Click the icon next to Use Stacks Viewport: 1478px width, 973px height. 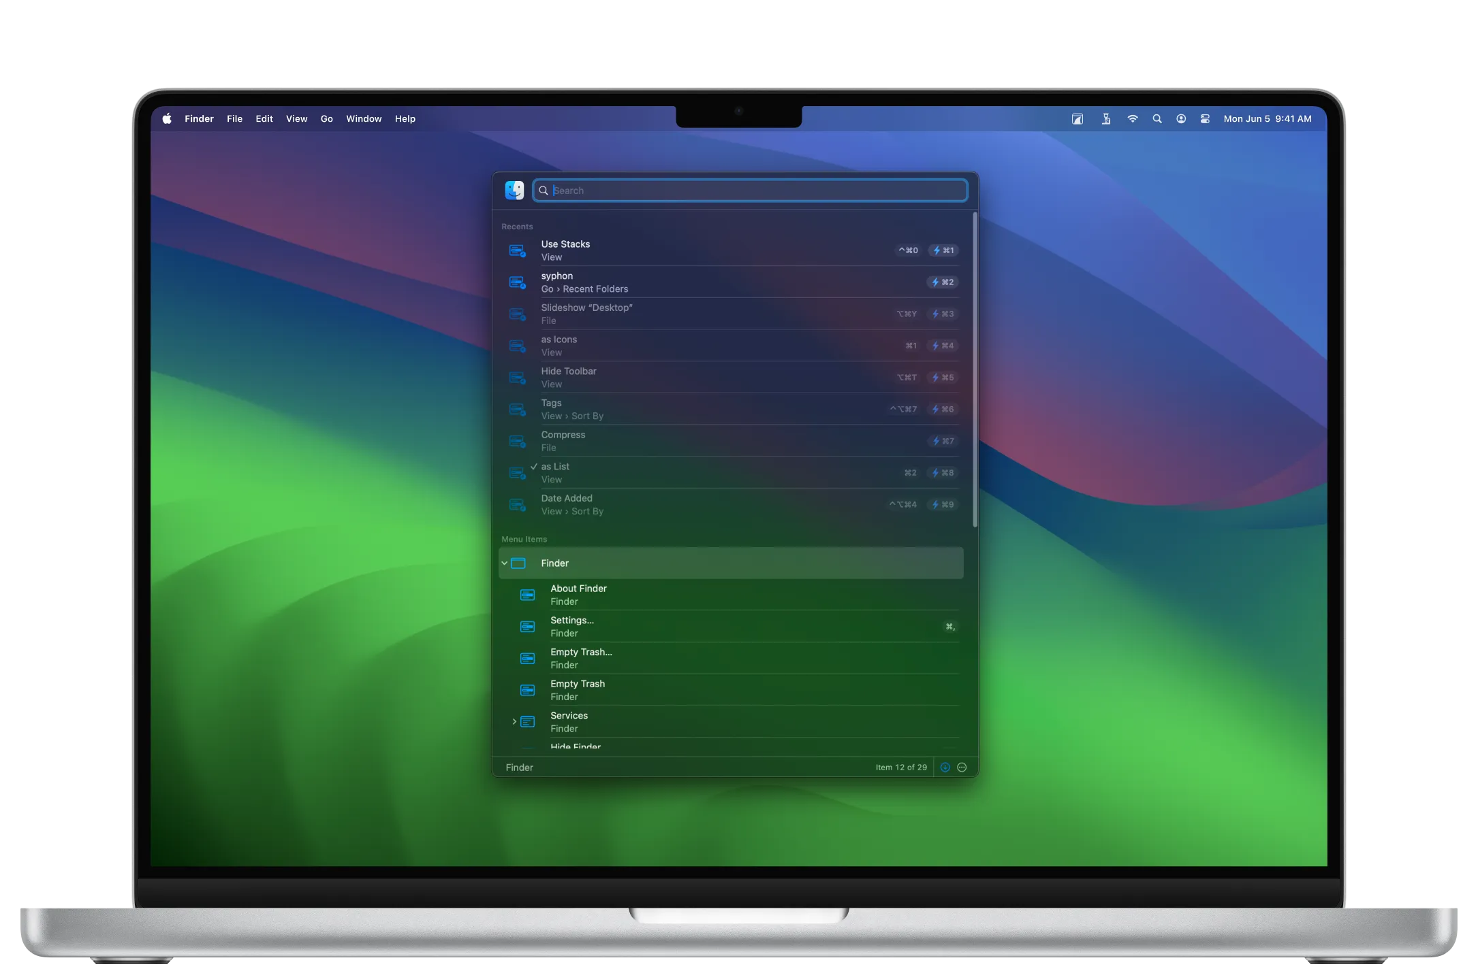click(x=517, y=250)
